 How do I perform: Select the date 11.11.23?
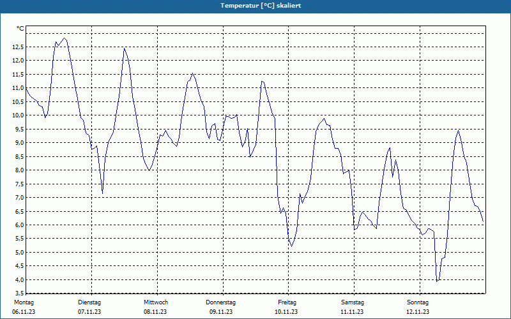[352, 312]
